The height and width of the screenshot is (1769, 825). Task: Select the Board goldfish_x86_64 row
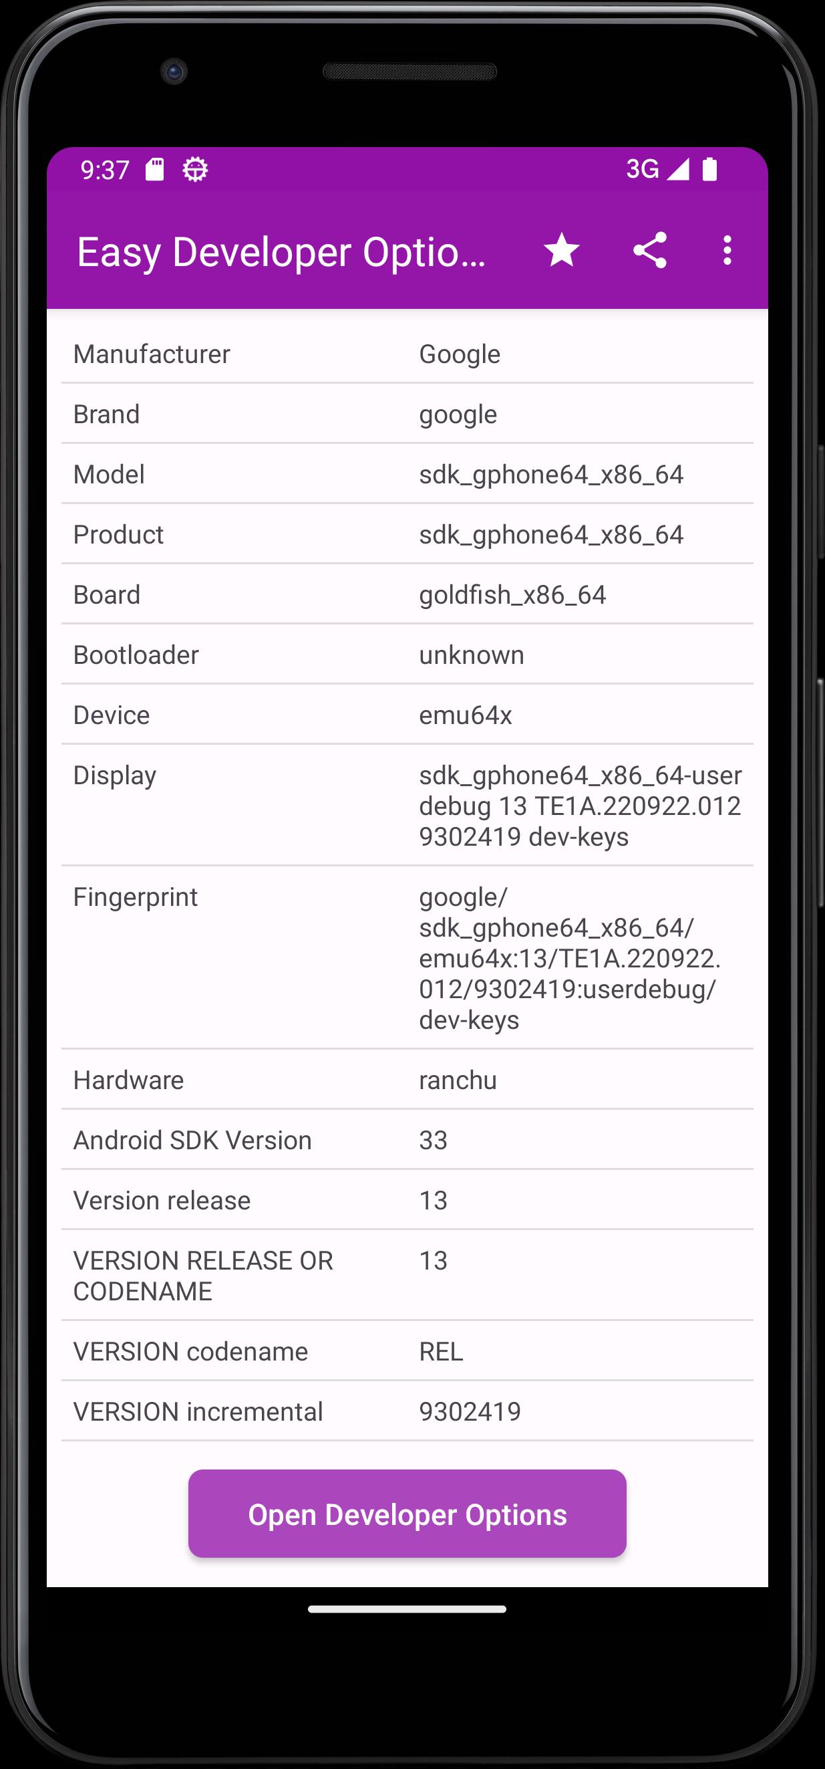point(407,595)
